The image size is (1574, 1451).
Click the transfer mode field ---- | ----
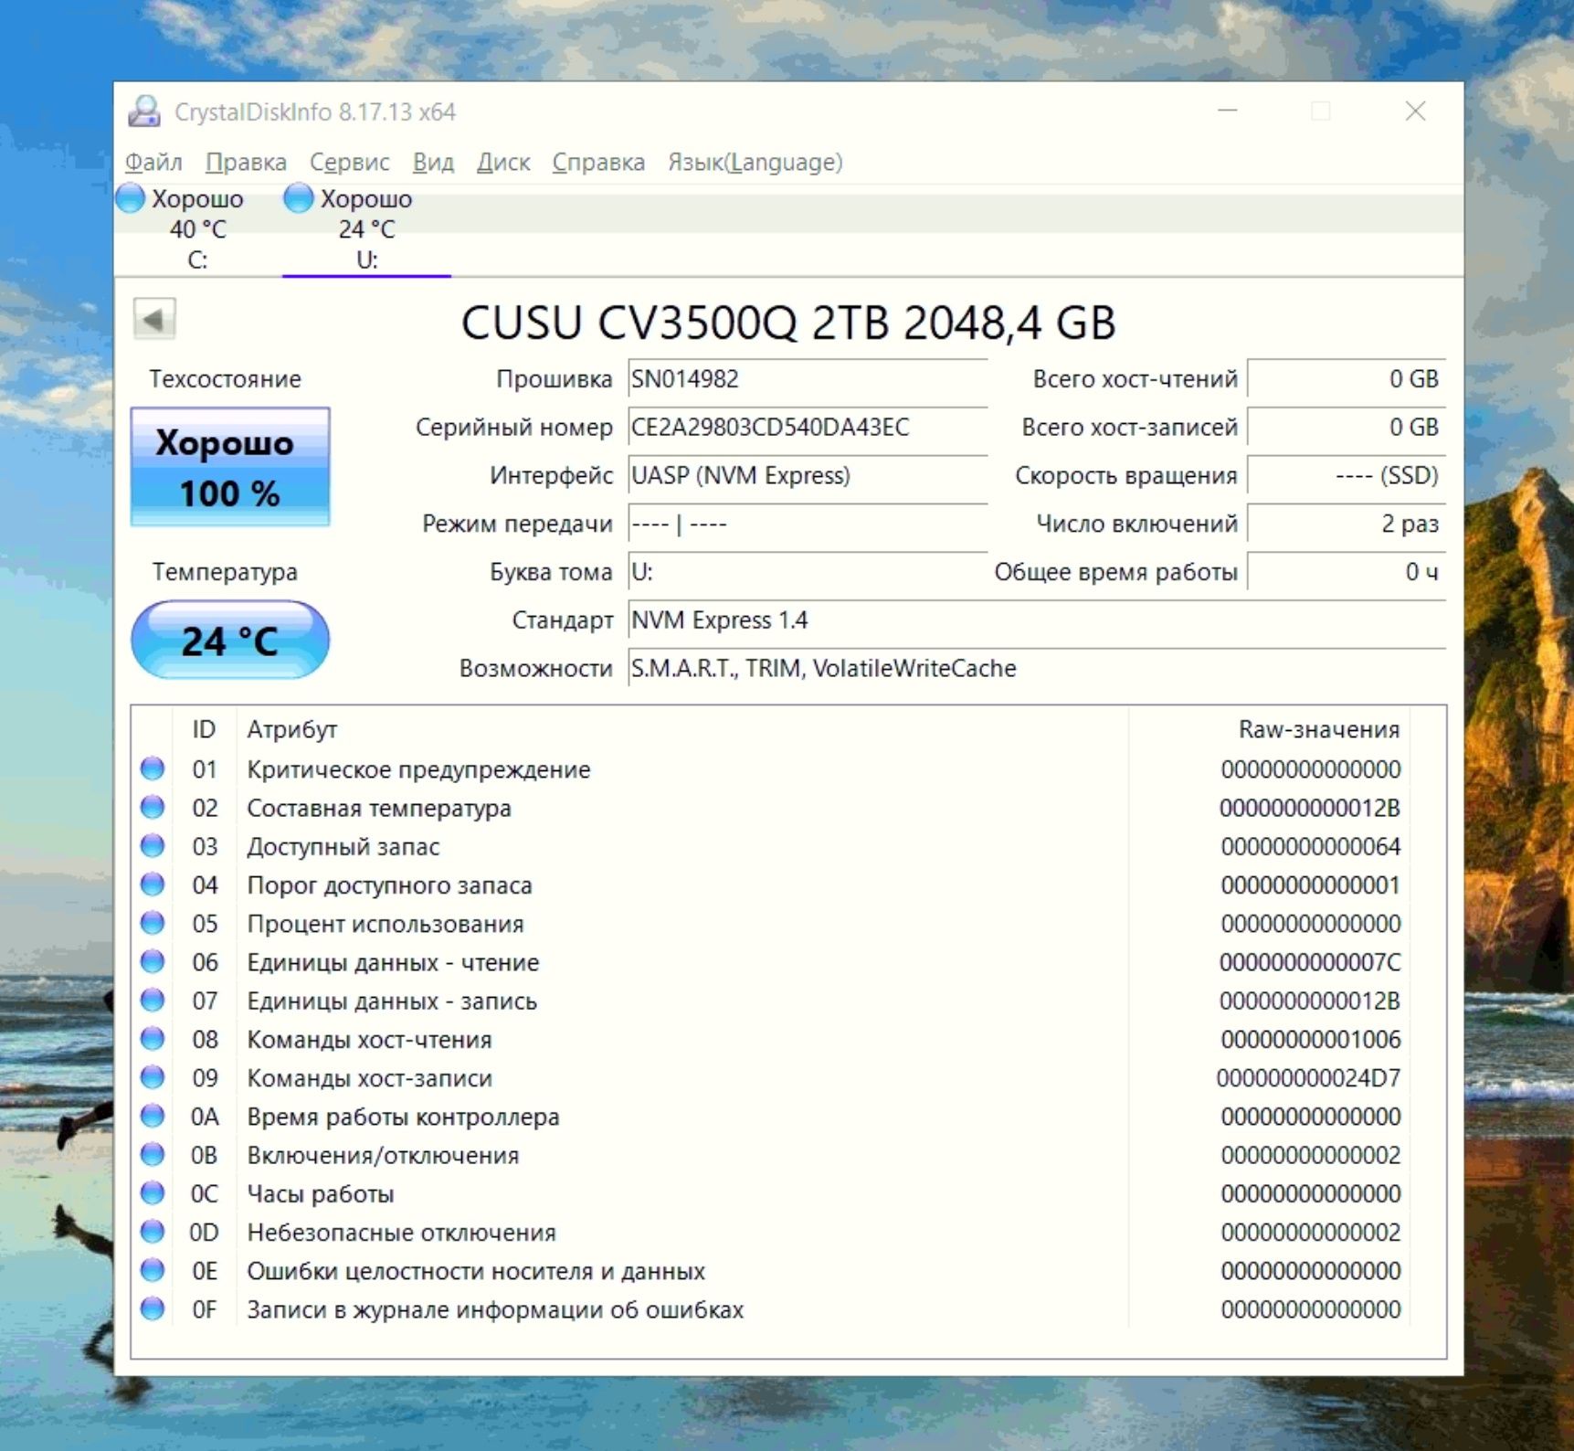pyautogui.click(x=808, y=524)
